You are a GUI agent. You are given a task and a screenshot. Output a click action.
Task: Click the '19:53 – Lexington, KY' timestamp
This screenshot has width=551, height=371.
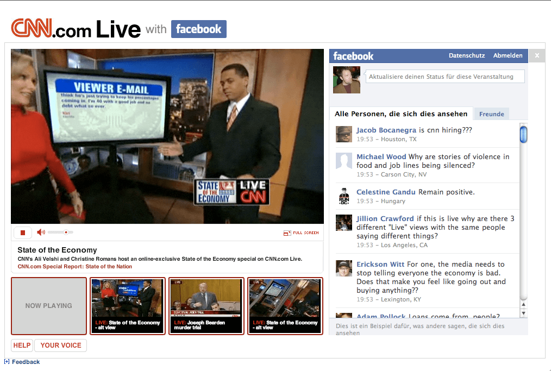click(x=389, y=299)
